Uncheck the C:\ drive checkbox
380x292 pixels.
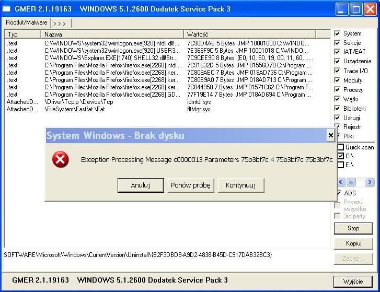(340, 156)
